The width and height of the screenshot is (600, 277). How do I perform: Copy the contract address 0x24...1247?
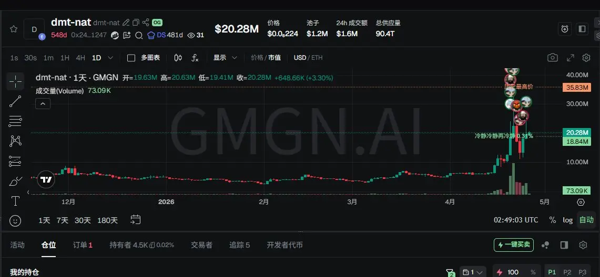[x=89, y=35]
